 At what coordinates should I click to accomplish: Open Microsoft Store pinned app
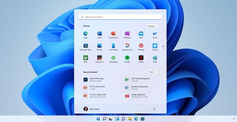click(86, 47)
